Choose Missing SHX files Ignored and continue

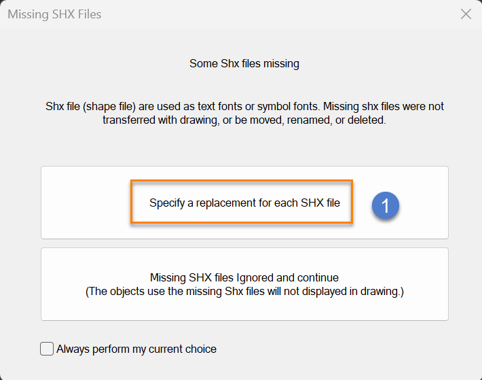244,284
